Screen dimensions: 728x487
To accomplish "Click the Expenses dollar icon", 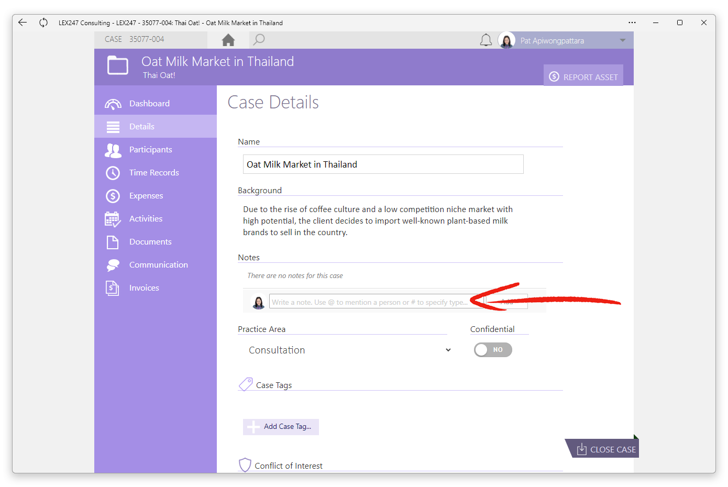I will [113, 196].
